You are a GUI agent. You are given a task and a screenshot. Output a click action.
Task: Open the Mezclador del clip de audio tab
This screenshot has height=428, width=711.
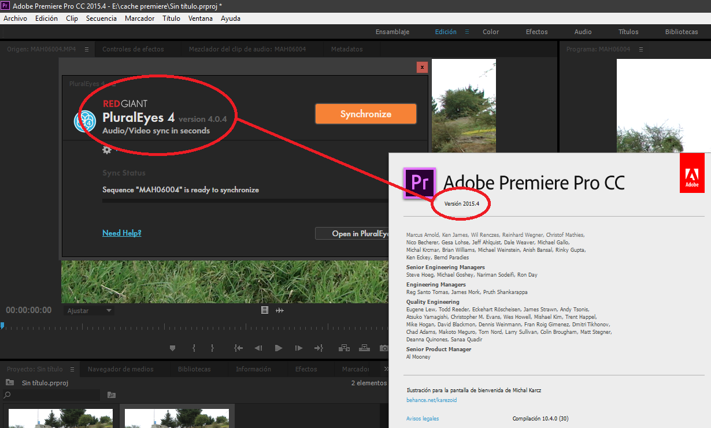point(247,49)
